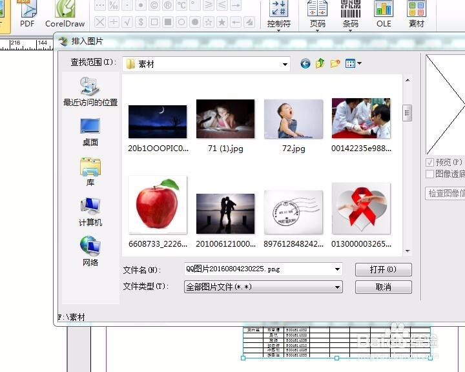
Task: Open the 页码 page number menu
Action: [317, 15]
